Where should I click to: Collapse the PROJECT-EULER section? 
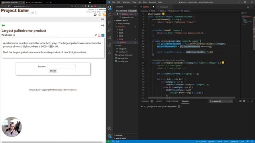click(122, 20)
